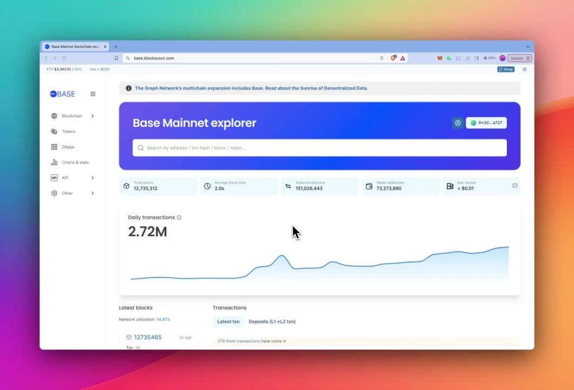Select the Latest txn tab
Viewport: 574px width, 390px height.
[x=229, y=322]
